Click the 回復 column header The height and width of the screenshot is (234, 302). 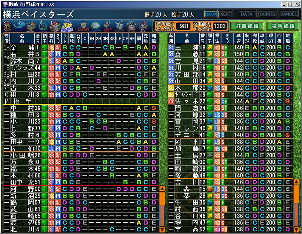(x=279, y=38)
